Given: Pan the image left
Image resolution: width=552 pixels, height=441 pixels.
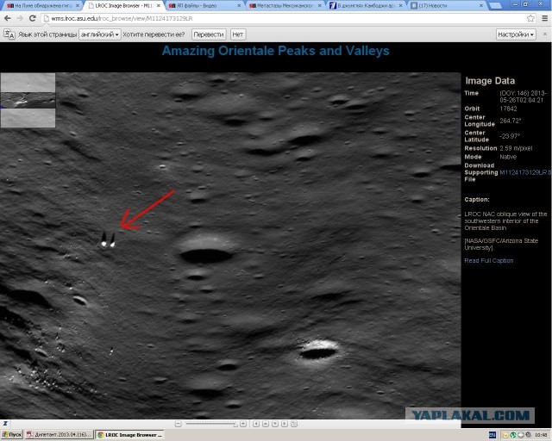Looking at the screenshot, I should [256, 424].
